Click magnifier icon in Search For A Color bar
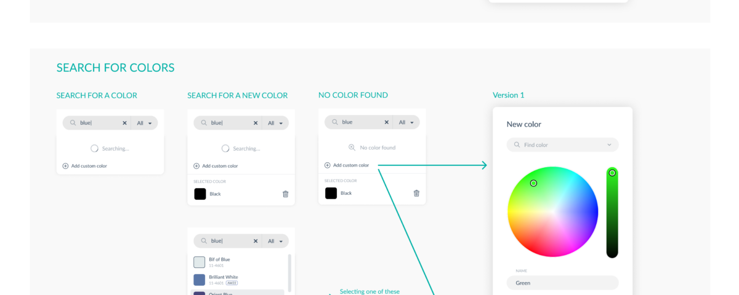 73,123
